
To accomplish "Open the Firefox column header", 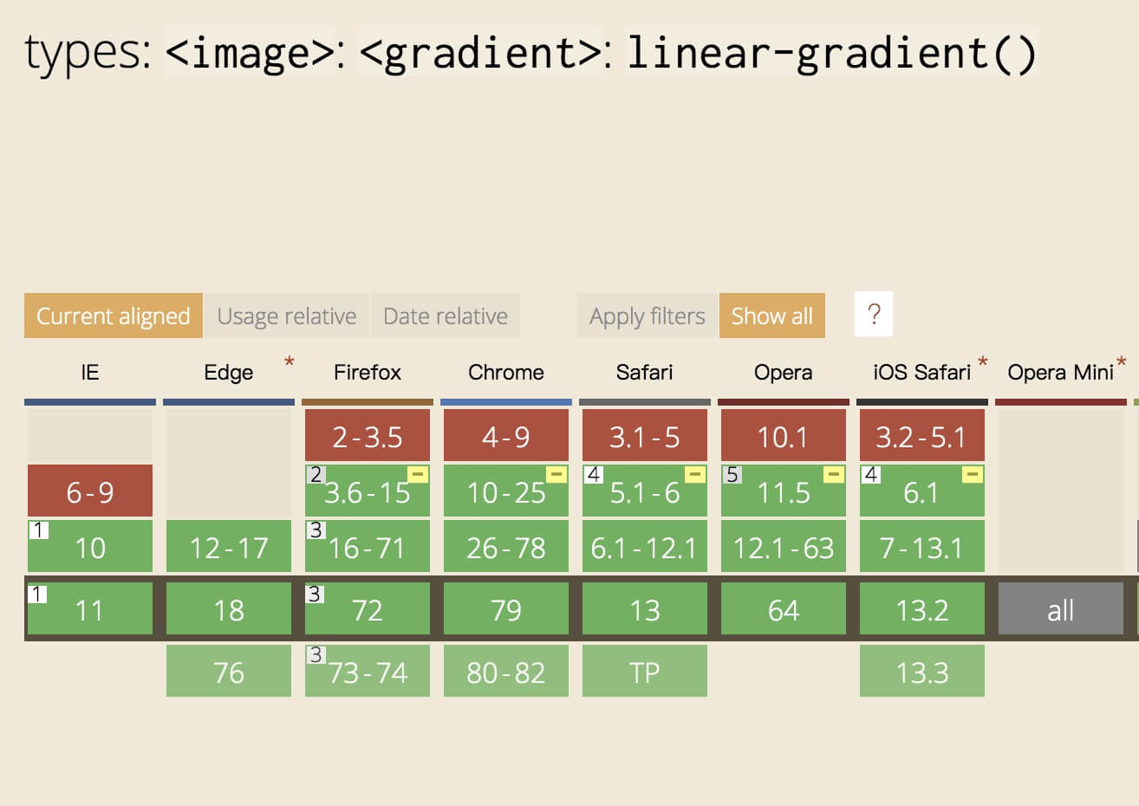I will (x=368, y=373).
